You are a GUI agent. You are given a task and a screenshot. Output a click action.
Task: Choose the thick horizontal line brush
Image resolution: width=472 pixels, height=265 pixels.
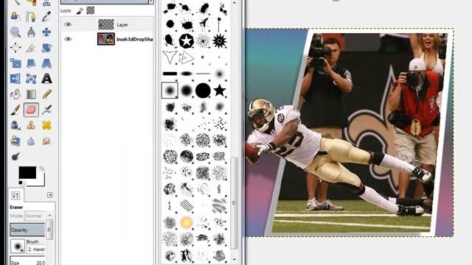170,74
